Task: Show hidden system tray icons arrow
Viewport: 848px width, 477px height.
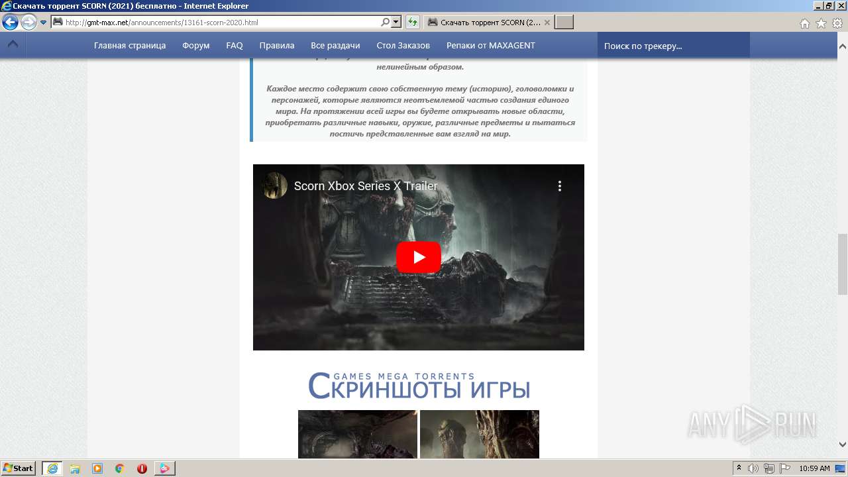Action: 739,468
